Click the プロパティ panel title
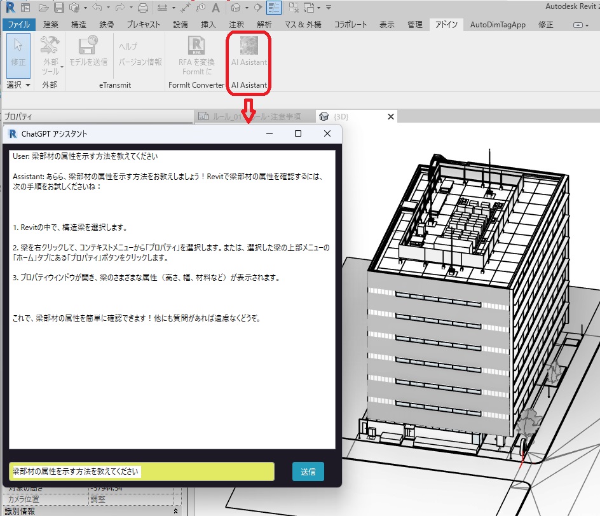The width and height of the screenshot is (600, 516). click(x=18, y=117)
